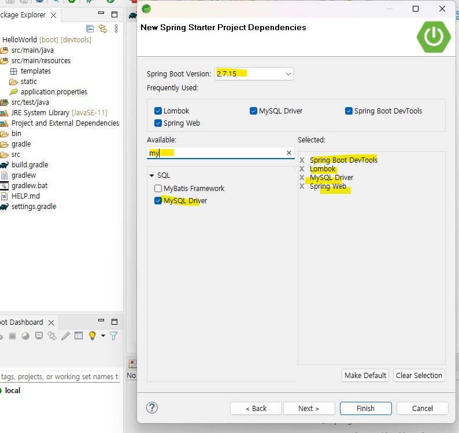
Task: Remove Spring Boot DevTools from Selected list
Action: point(302,160)
